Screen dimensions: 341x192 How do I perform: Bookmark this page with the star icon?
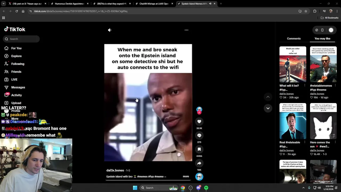(x=306, y=11)
